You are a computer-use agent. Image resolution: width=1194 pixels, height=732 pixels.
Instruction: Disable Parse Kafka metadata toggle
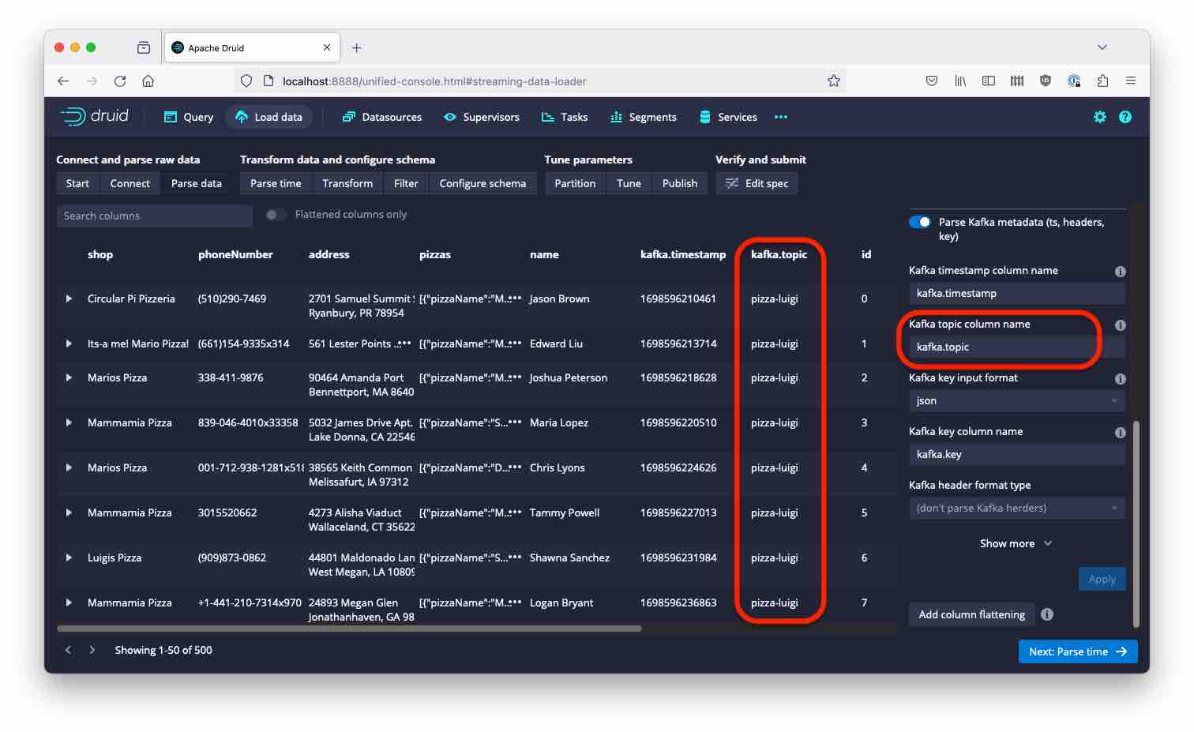[x=919, y=222]
